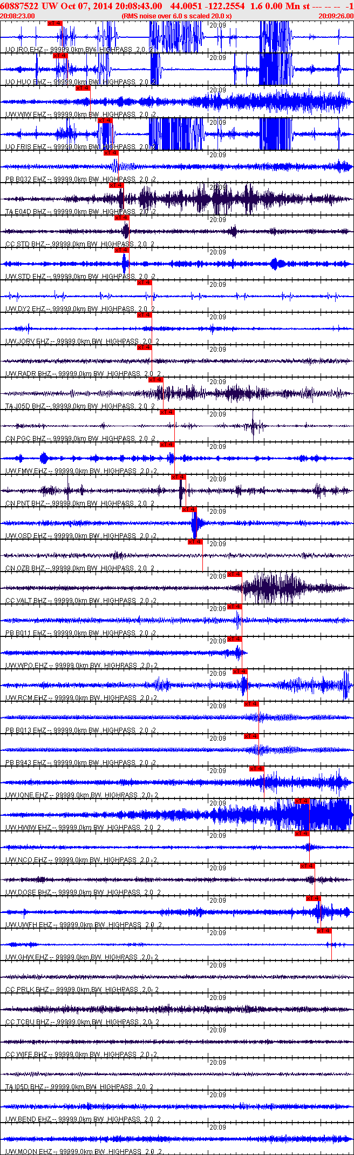The height and width of the screenshot is (1155, 354).
Task: Select the PB.B943.EHZ station label
Action: coord(81,763)
